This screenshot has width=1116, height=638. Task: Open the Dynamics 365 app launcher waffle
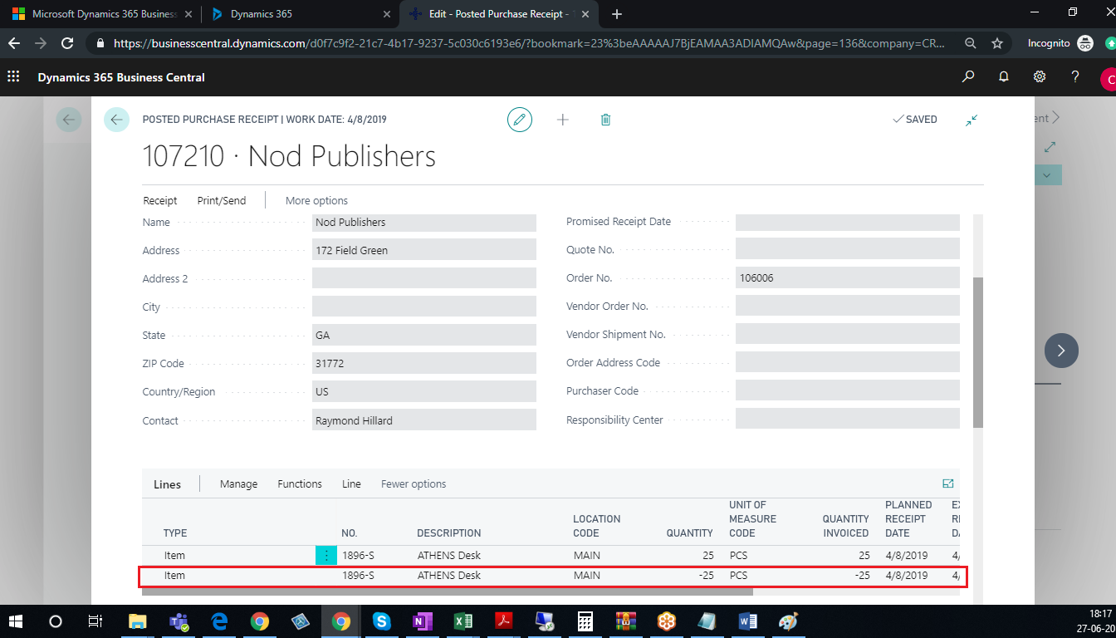coord(13,77)
